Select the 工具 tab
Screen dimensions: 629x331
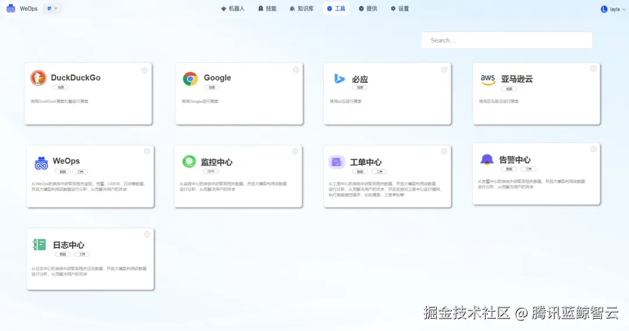tap(336, 8)
